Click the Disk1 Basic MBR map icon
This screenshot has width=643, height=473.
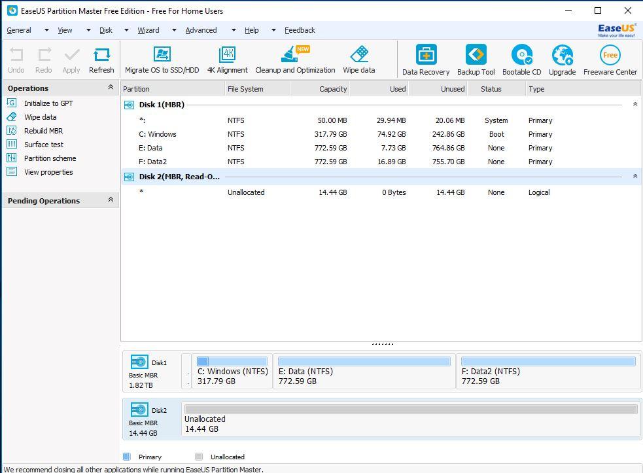click(x=139, y=362)
